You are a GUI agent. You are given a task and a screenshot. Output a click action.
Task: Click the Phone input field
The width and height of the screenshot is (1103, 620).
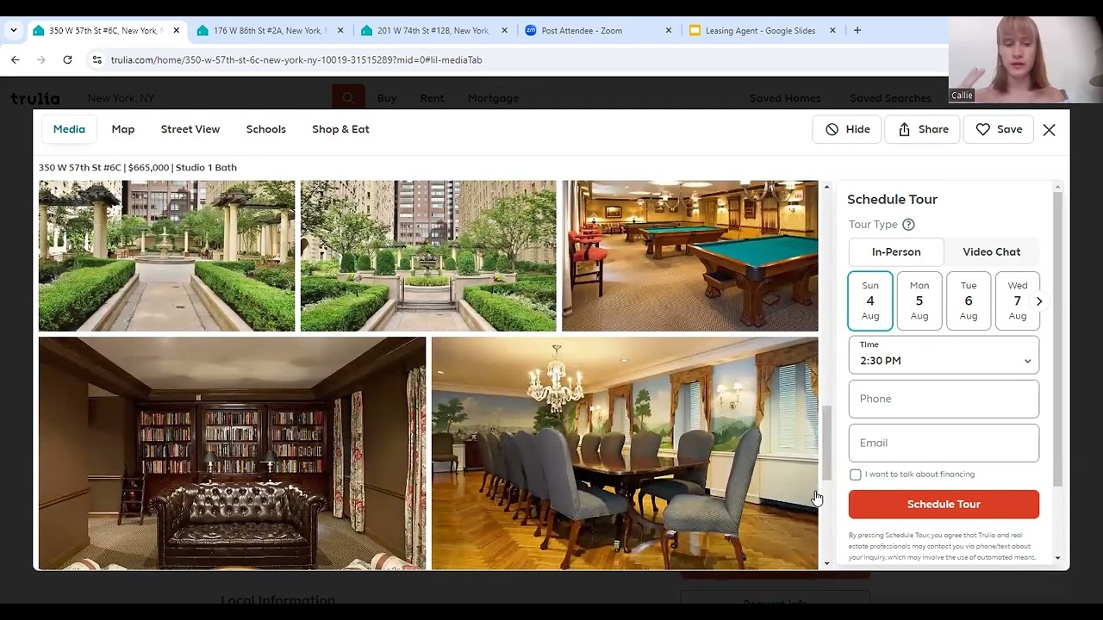944,399
